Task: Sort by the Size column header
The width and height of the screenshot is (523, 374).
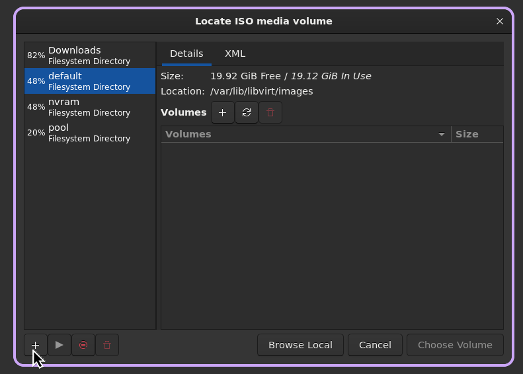Action: coord(467,134)
